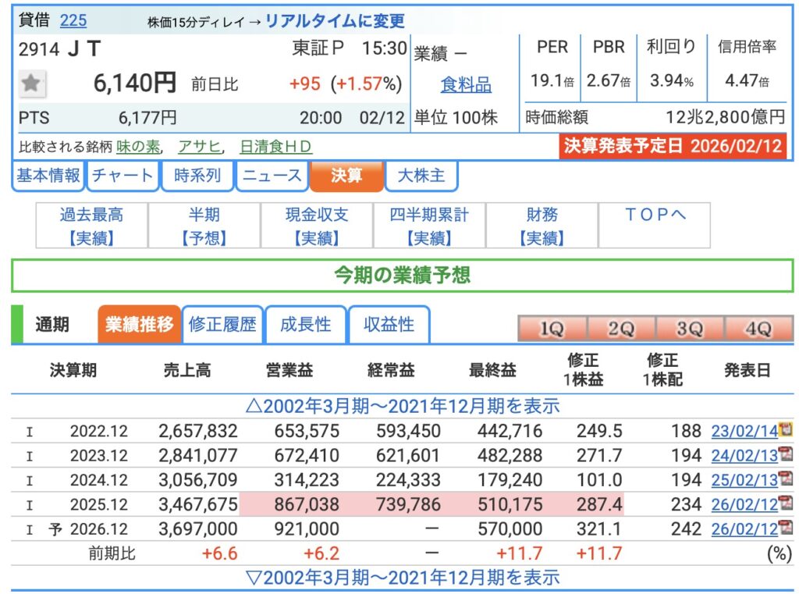Switch to the チャート tab
The height and width of the screenshot is (594, 799).
pyautogui.click(x=123, y=176)
